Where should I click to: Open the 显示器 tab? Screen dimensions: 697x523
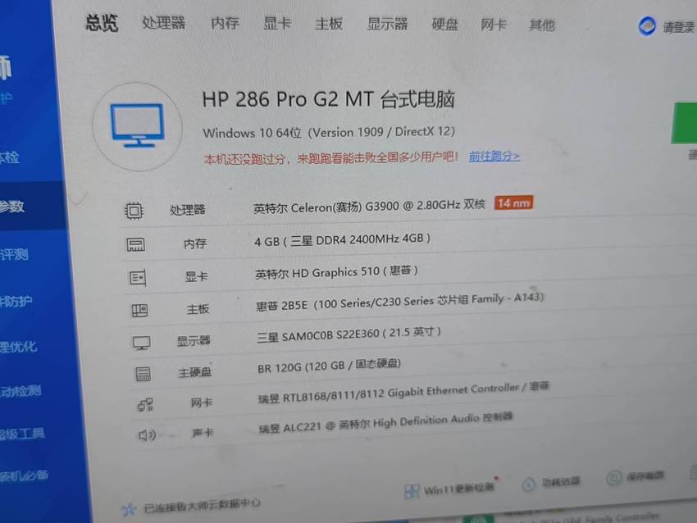click(x=387, y=25)
